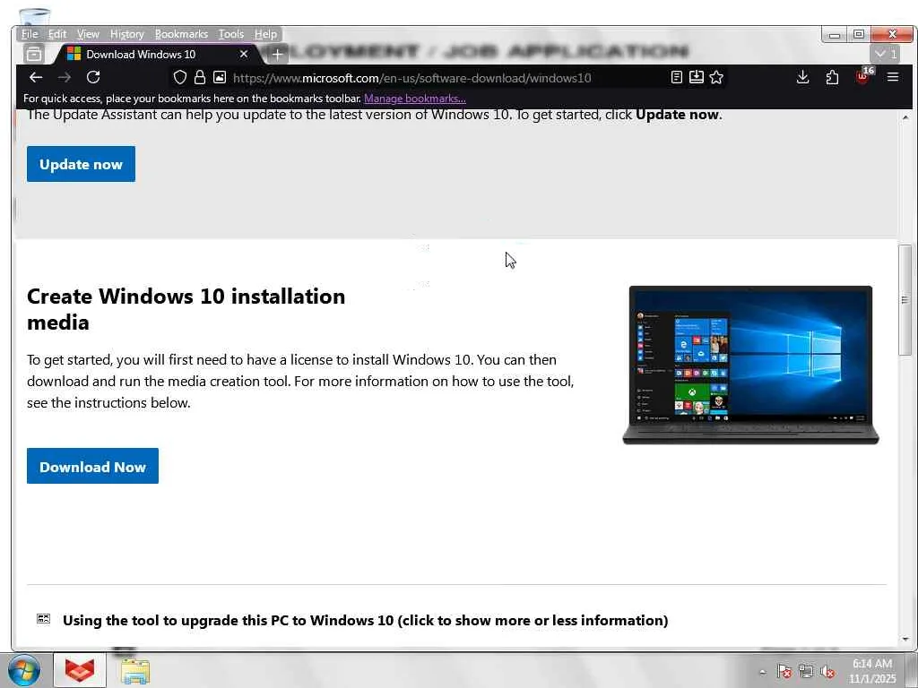Click the vertical scrollbar thumb
The width and height of the screenshot is (918, 688).
[x=905, y=299]
